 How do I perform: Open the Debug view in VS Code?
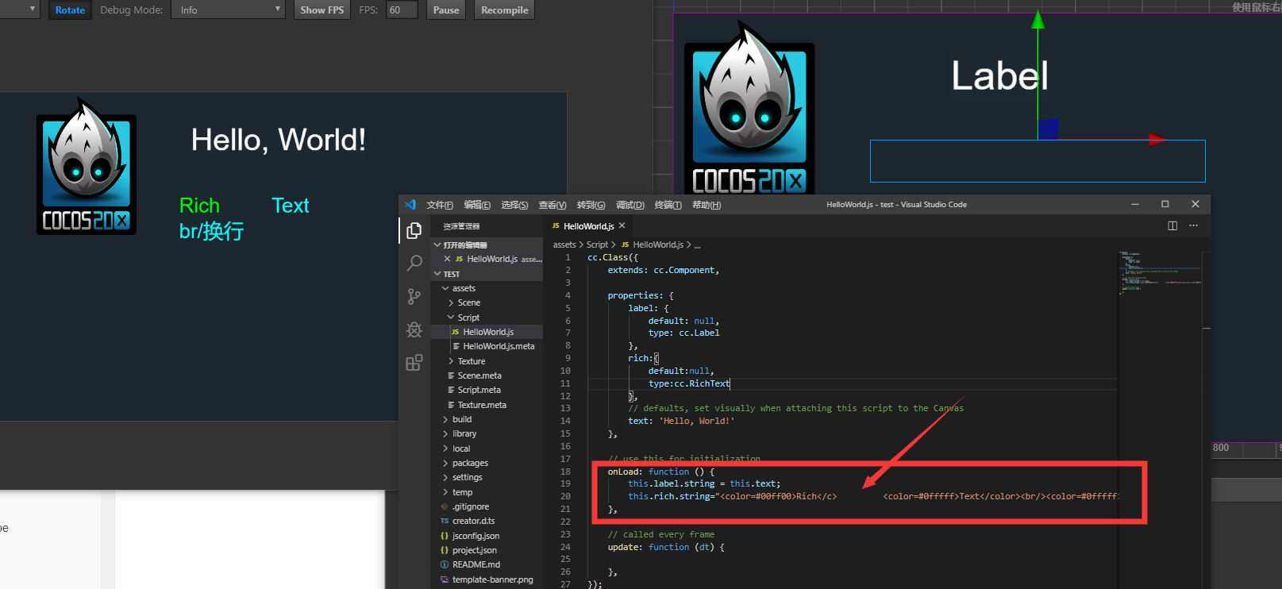click(414, 329)
